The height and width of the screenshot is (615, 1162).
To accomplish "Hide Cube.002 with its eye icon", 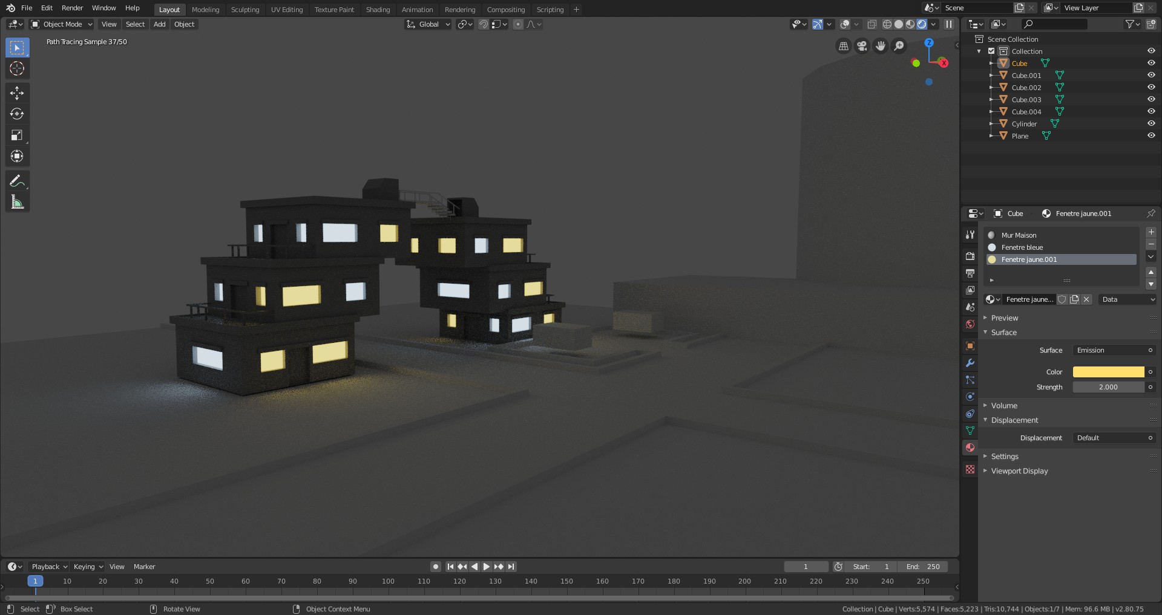I will pyautogui.click(x=1151, y=87).
